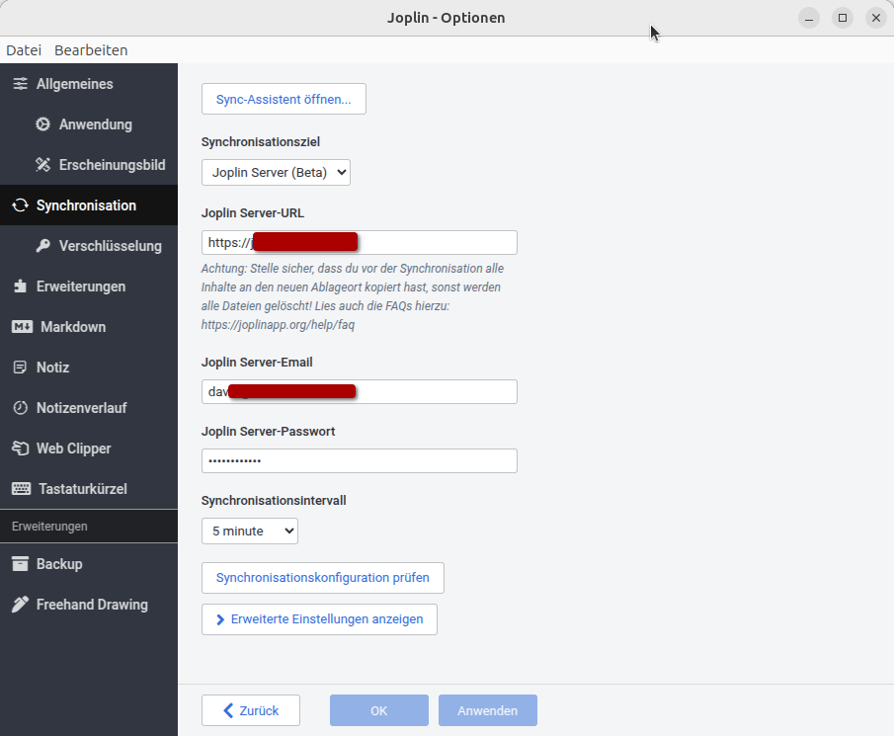Click the Sync-Assistent öffnen button
Screen dimensions: 894x736
pyautogui.click(x=284, y=100)
